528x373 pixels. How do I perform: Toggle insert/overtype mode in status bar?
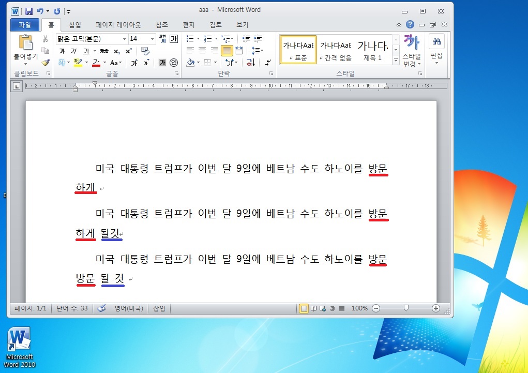tap(159, 308)
